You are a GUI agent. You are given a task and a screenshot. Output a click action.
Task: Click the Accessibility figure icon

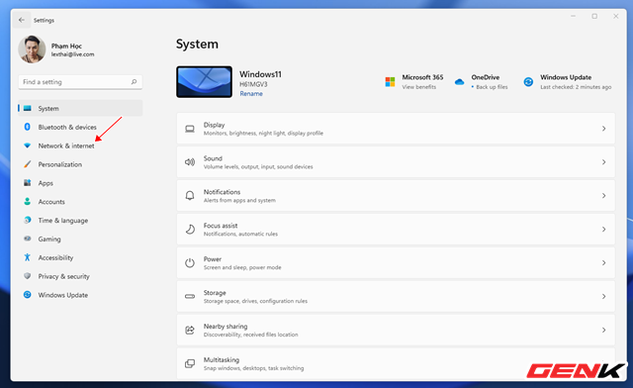click(x=28, y=257)
